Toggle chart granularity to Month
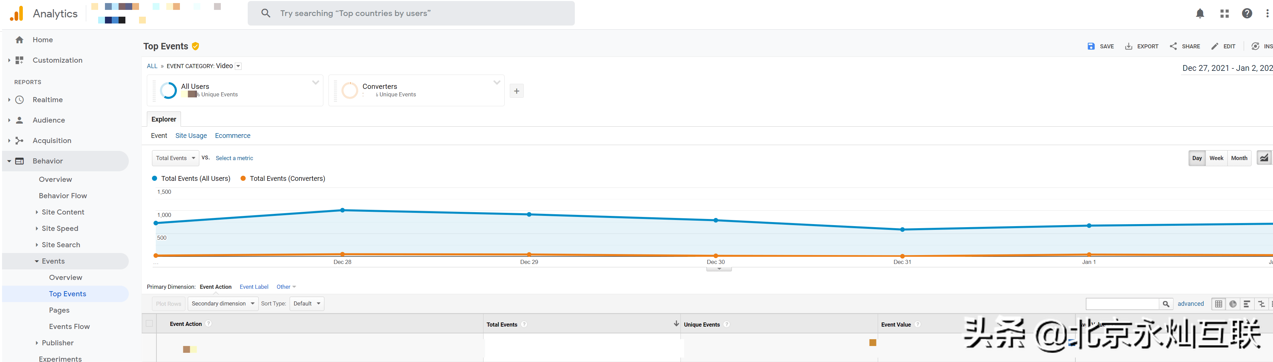This screenshot has height=362, width=1273. (x=1239, y=158)
